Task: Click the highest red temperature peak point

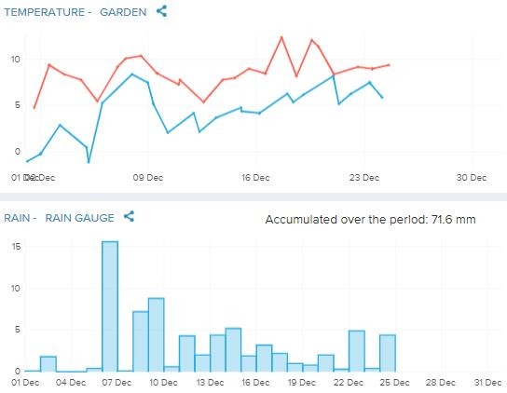Action: point(281,37)
